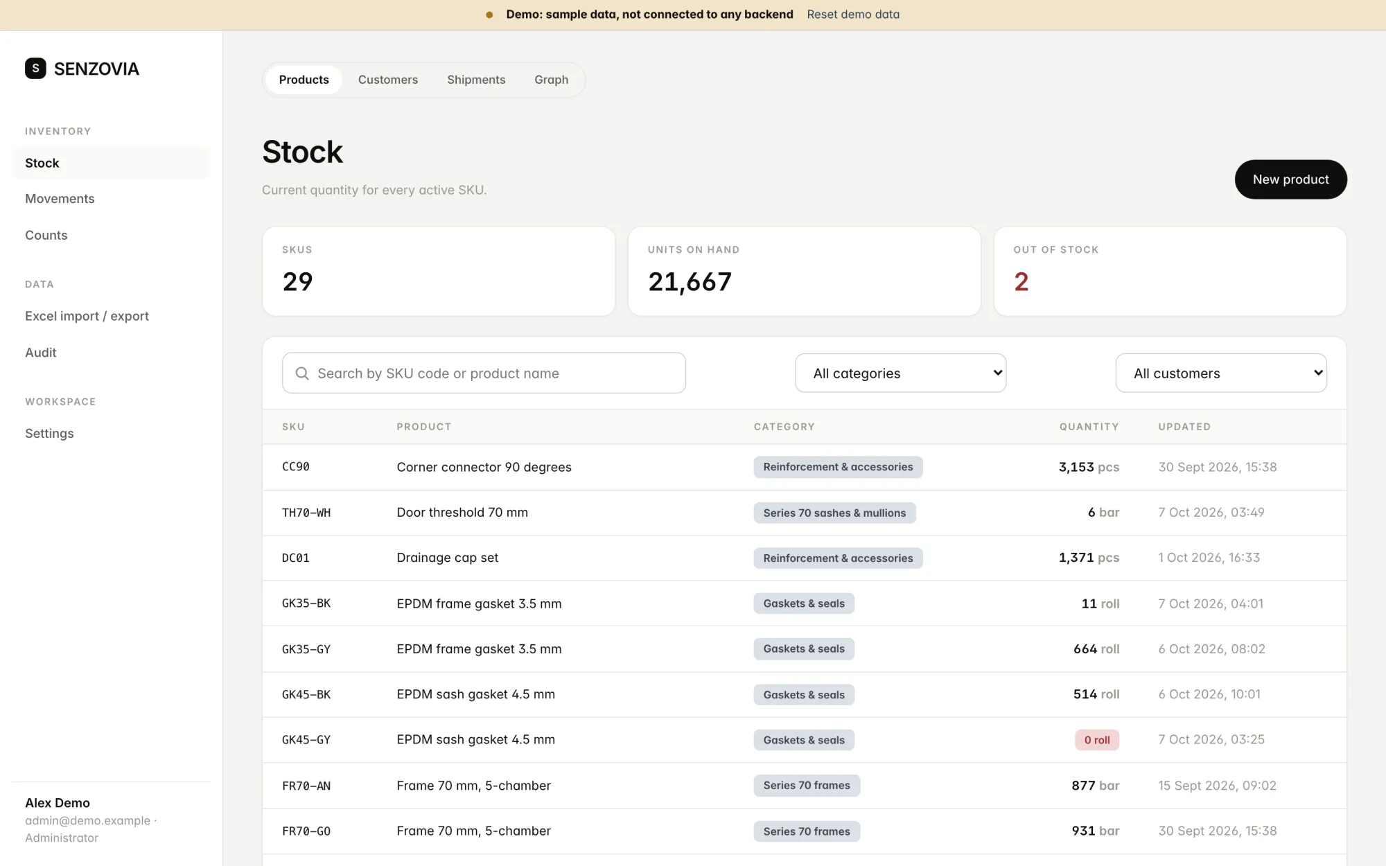Click the Updated column header
1386x866 pixels.
click(1184, 427)
